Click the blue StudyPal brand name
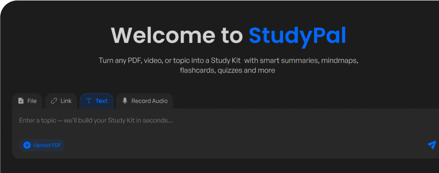This screenshot has width=439, height=173. click(297, 36)
